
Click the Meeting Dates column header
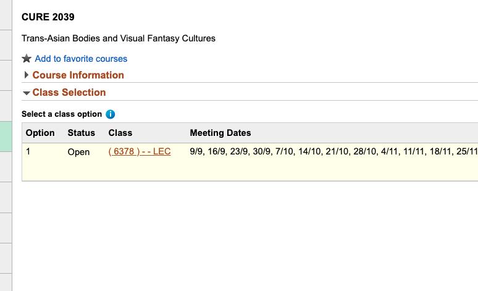[220, 133]
